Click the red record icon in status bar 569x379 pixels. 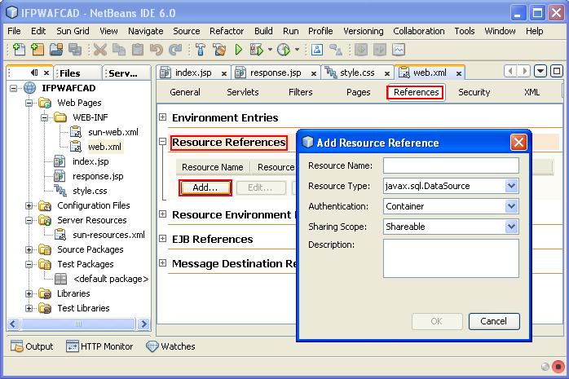coord(558,366)
